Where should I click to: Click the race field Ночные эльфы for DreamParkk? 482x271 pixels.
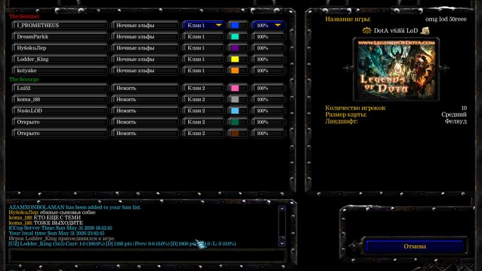145,36
